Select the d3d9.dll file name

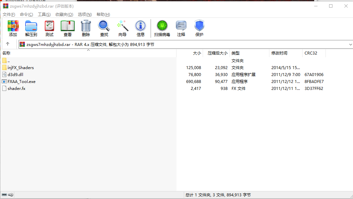[15, 74]
